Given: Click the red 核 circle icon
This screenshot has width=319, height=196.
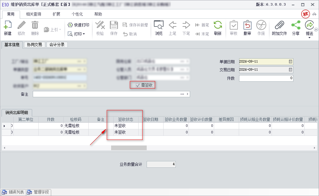Looking at the screenshot, I should (306, 14).
